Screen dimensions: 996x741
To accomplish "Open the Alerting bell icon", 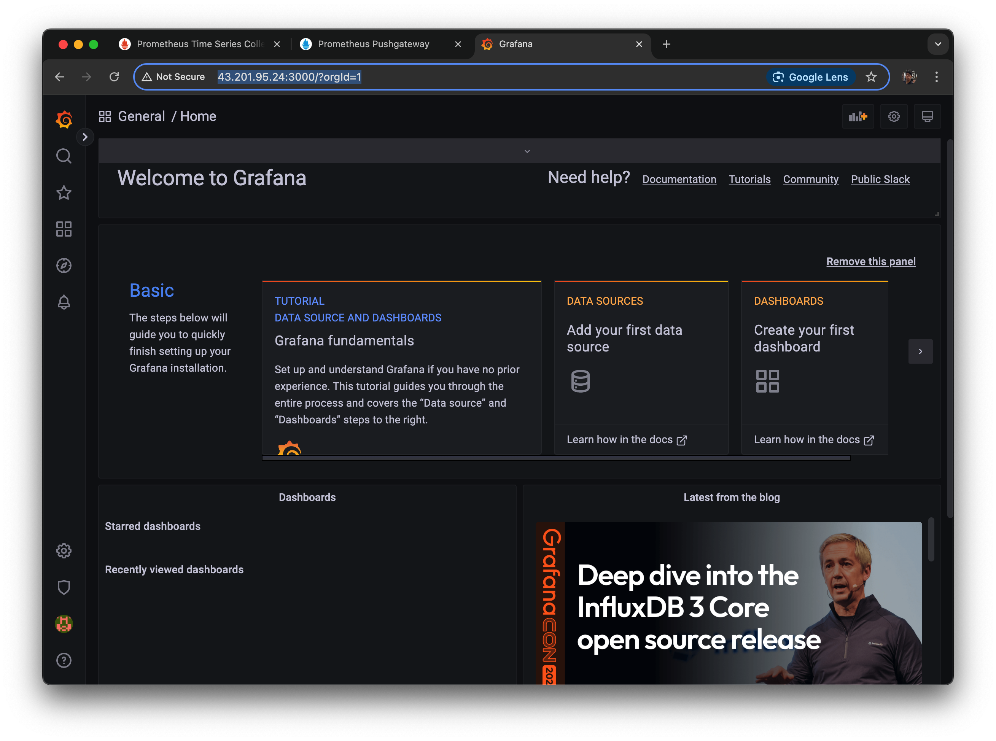I will point(64,302).
